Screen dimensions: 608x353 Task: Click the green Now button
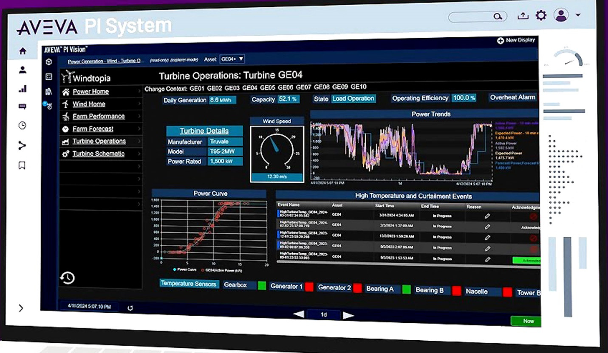pyautogui.click(x=526, y=321)
